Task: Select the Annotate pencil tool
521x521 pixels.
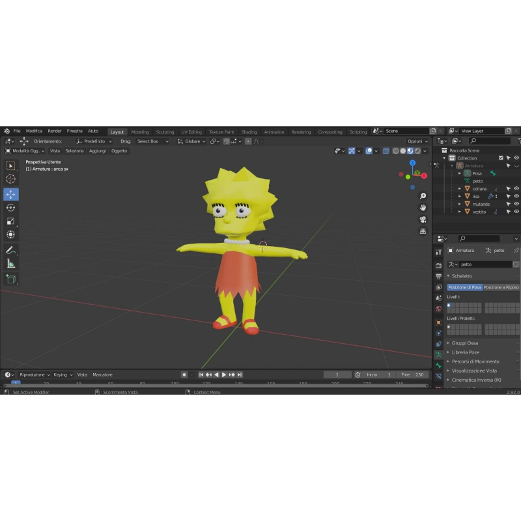Action: (x=10, y=250)
